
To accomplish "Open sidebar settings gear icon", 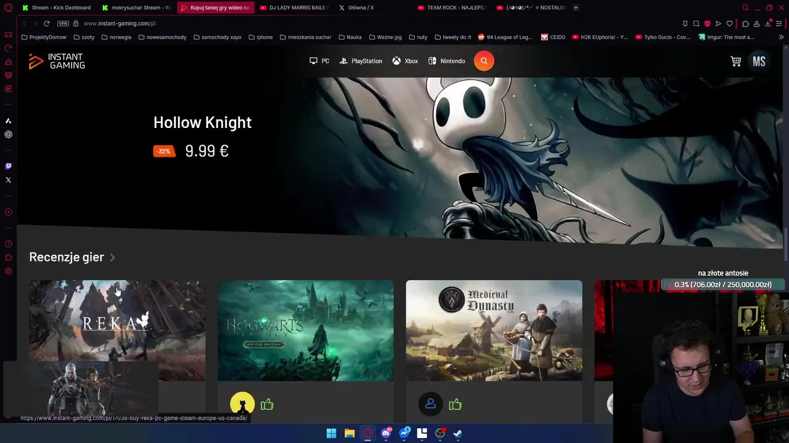I will click(x=8, y=271).
